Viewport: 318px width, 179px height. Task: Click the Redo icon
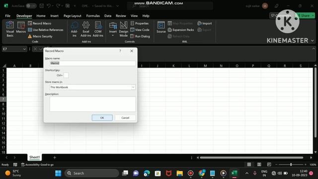point(58,6)
